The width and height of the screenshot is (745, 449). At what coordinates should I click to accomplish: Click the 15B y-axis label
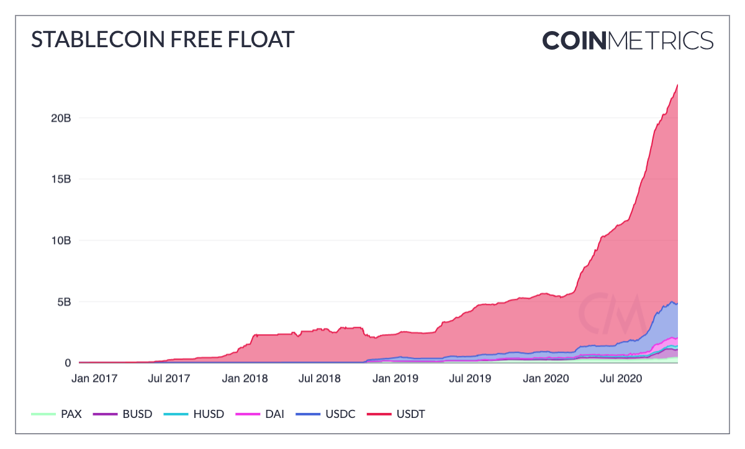62,179
